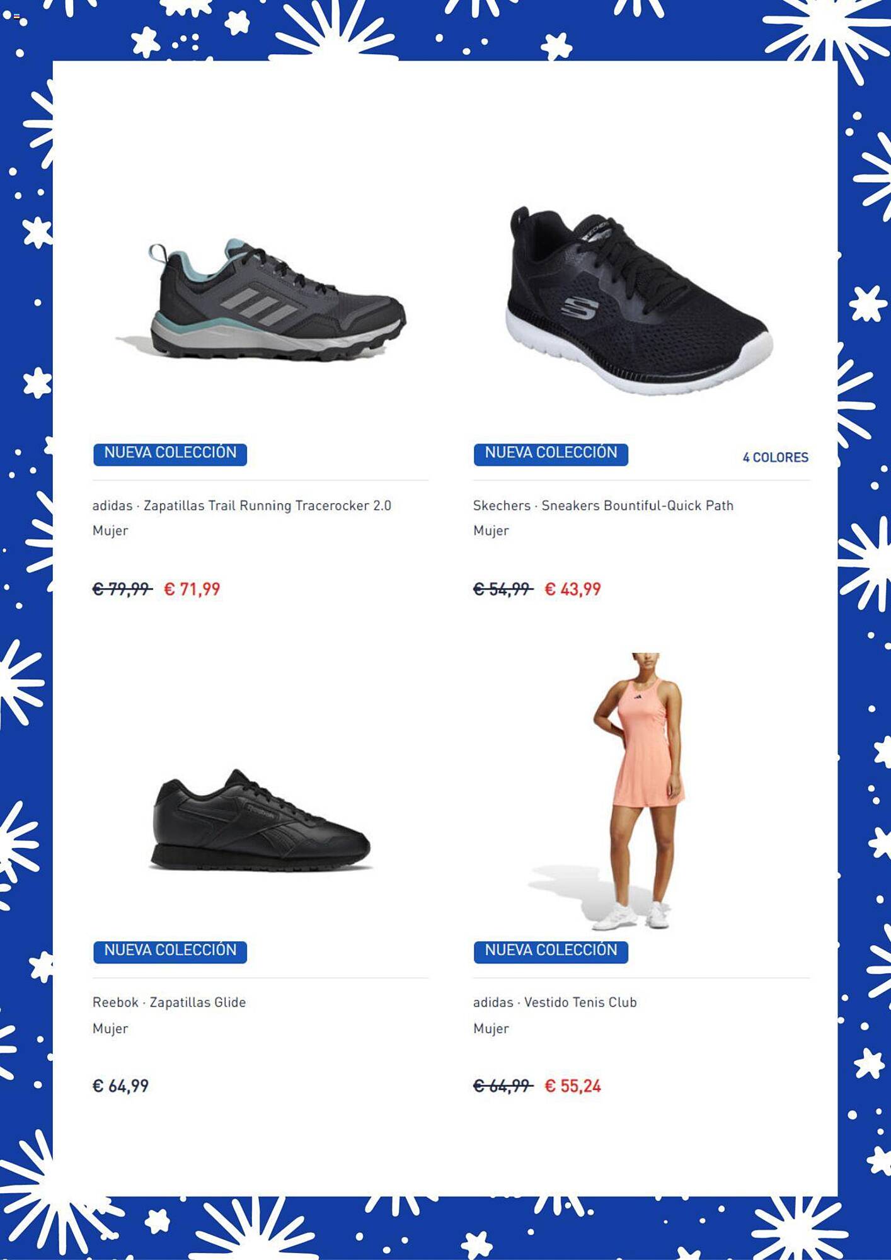Click the sale price € 43,99
This screenshot has width=891, height=1260.
click(573, 589)
